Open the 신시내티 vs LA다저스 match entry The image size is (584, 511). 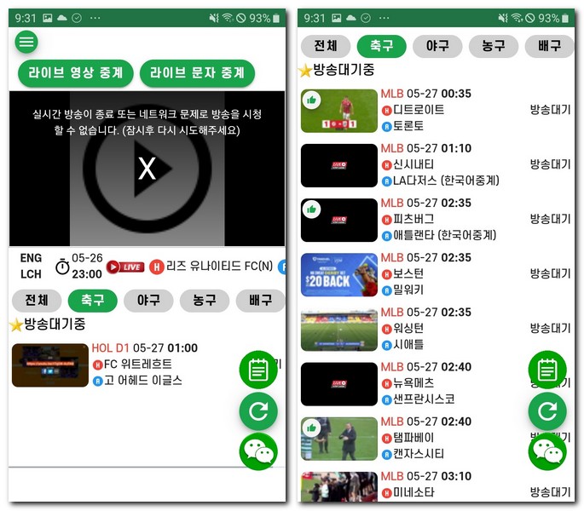(x=436, y=165)
